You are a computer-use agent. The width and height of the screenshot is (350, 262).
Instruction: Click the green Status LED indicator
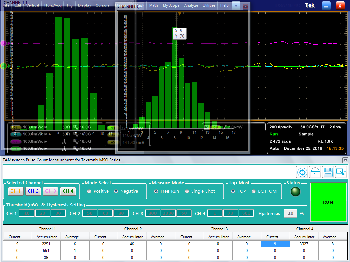coord(295,192)
